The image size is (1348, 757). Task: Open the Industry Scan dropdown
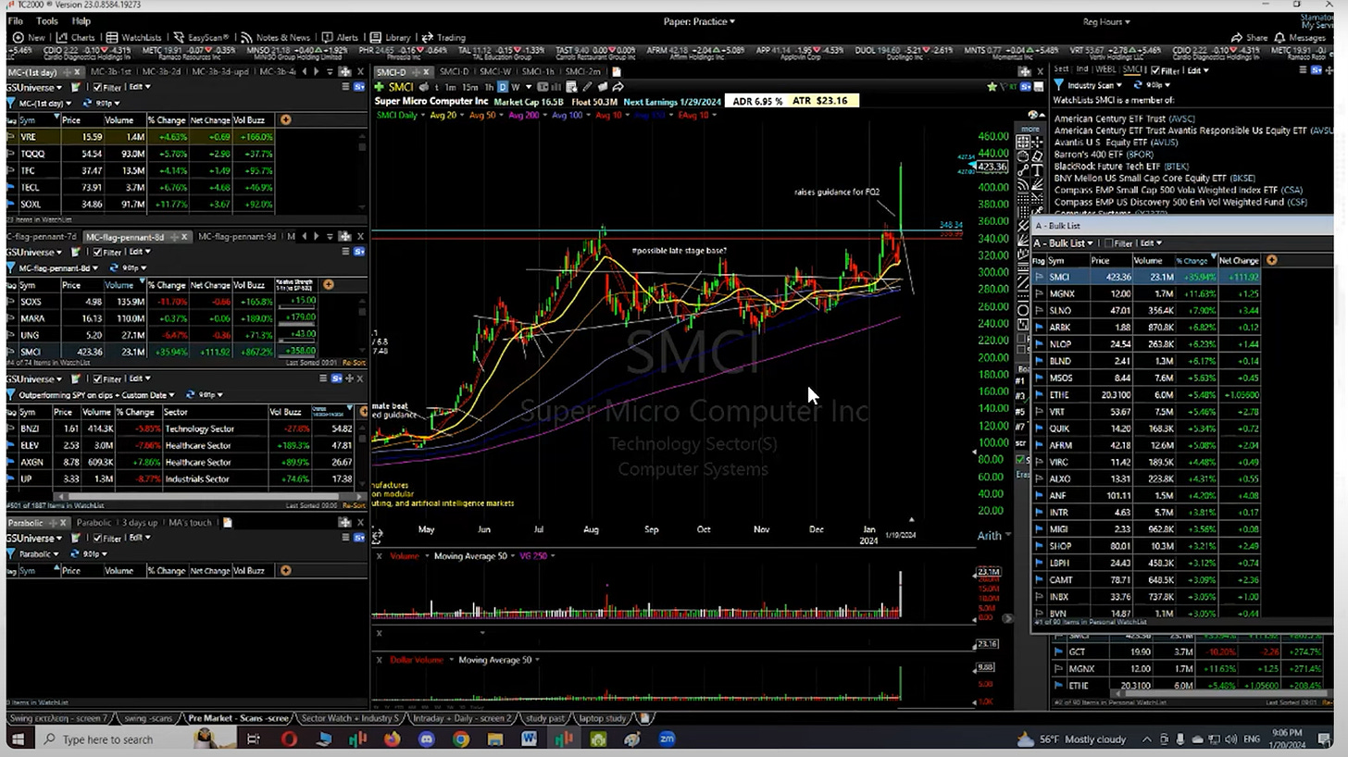click(x=1095, y=84)
